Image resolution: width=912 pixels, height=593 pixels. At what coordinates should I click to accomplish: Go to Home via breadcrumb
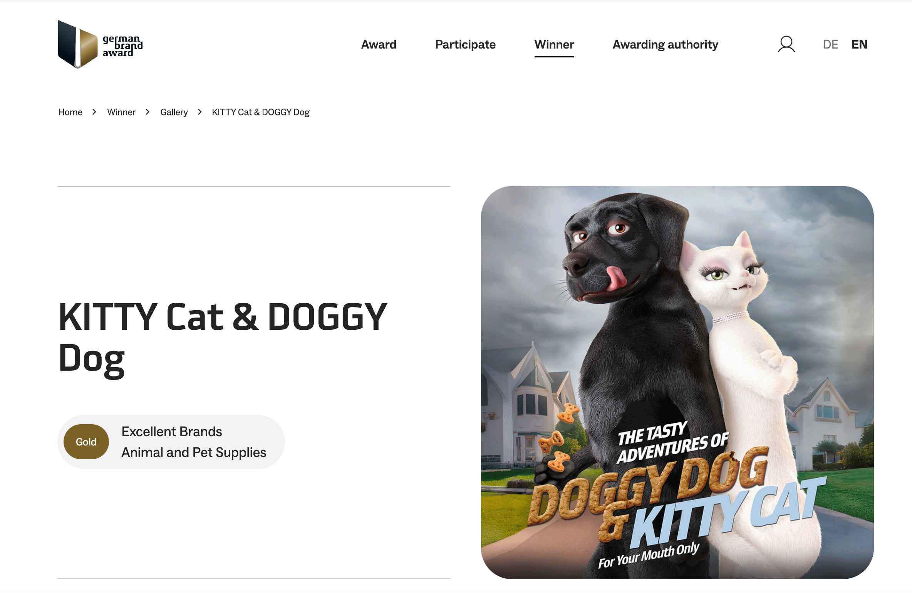click(x=70, y=112)
